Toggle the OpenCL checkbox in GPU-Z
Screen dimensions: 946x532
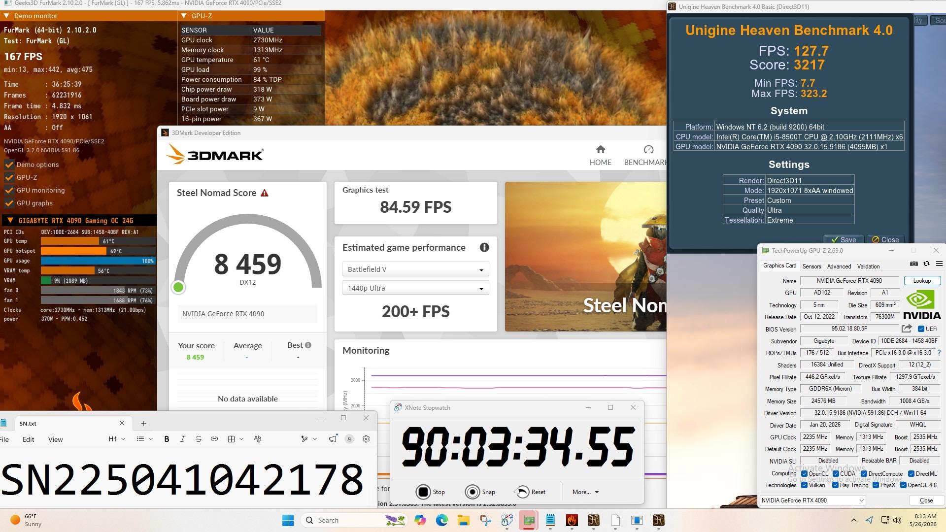point(804,474)
